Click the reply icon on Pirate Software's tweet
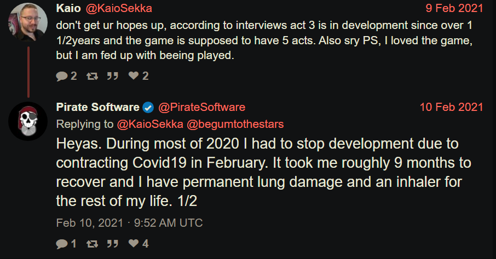Screen dimensions: 496x259 [x=62, y=244]
